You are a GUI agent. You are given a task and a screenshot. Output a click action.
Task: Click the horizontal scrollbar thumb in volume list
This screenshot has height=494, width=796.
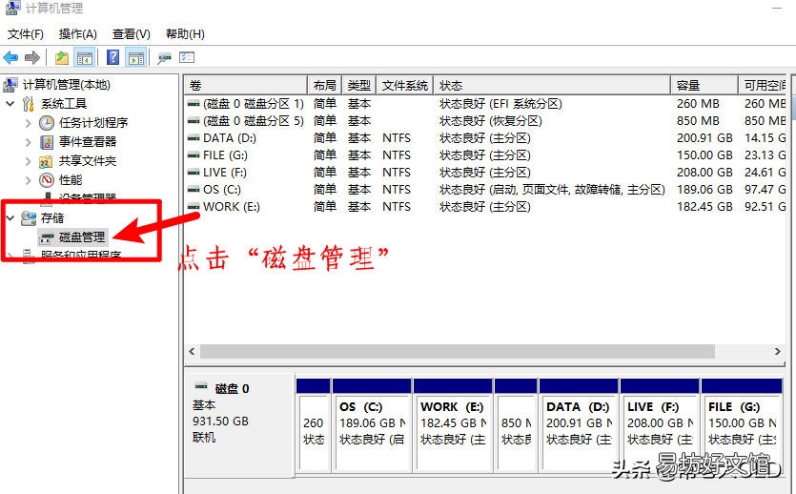458,351
